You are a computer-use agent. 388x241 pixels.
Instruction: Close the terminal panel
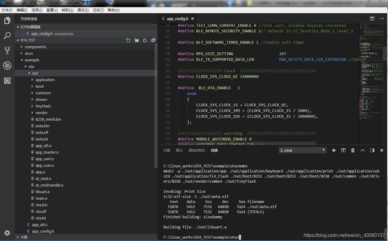click(x=382, y=150)
